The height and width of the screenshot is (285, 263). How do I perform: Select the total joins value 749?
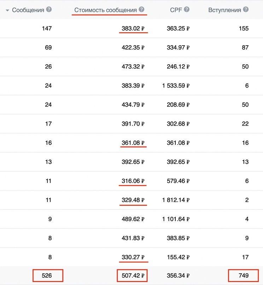coord(244,275)
